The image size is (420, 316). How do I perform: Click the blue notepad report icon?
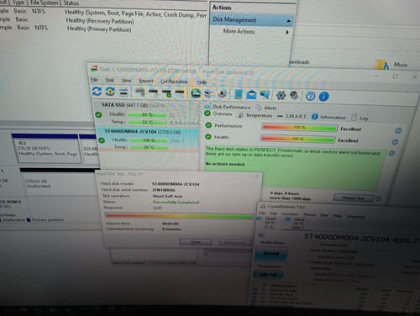point(239,94)
